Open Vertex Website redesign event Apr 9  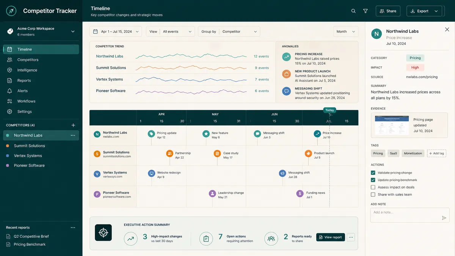151,173
